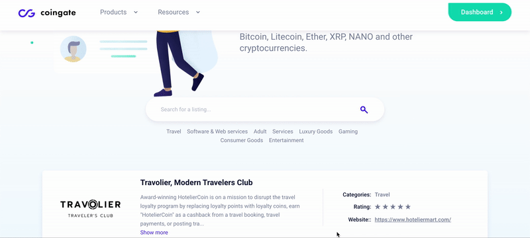Image resolution: width=530 pixels, height=238 pixels.
Task: Filter listings by Gaming category
Action: (348, 132)
